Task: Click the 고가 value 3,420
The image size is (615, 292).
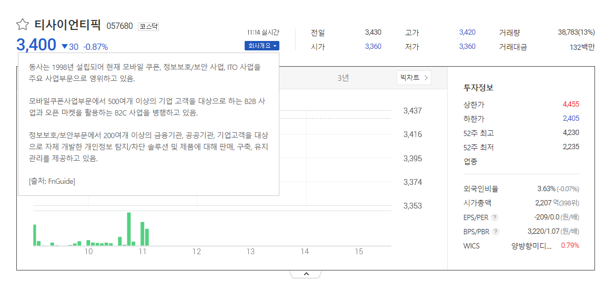Action: [467, 33]
